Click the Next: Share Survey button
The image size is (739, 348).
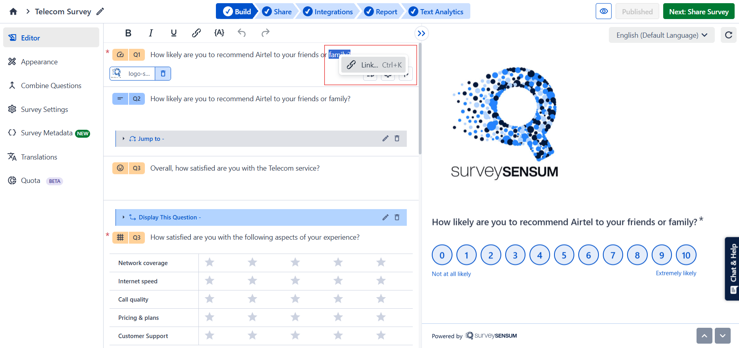699,11
